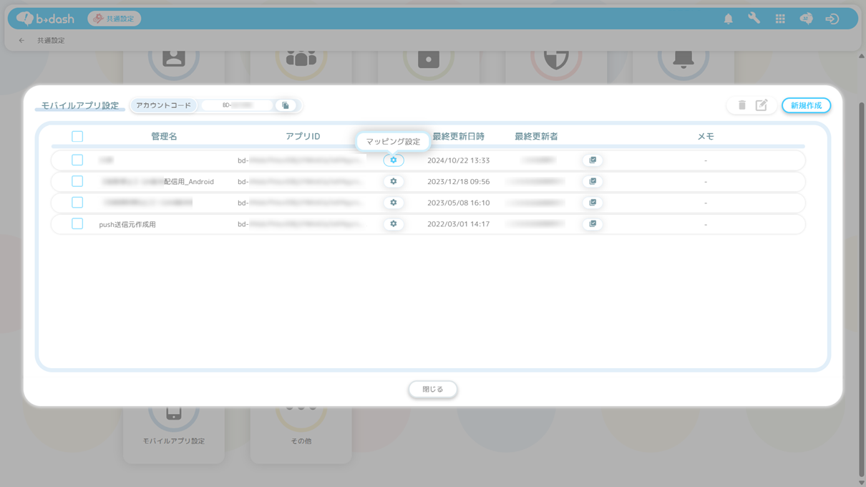
Task: Toggle the select-all checkbox in table header
Action: point(77,137)
